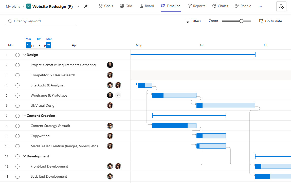The image size is (291, 183).
Task: Mark Wireframe & Prototype complete
Action: click(x=17, y=95)
